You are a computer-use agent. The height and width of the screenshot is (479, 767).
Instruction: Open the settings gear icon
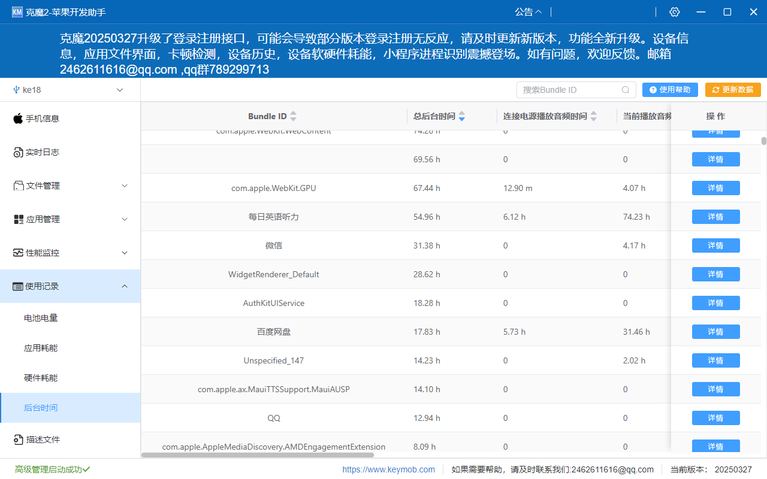point(675,12)
